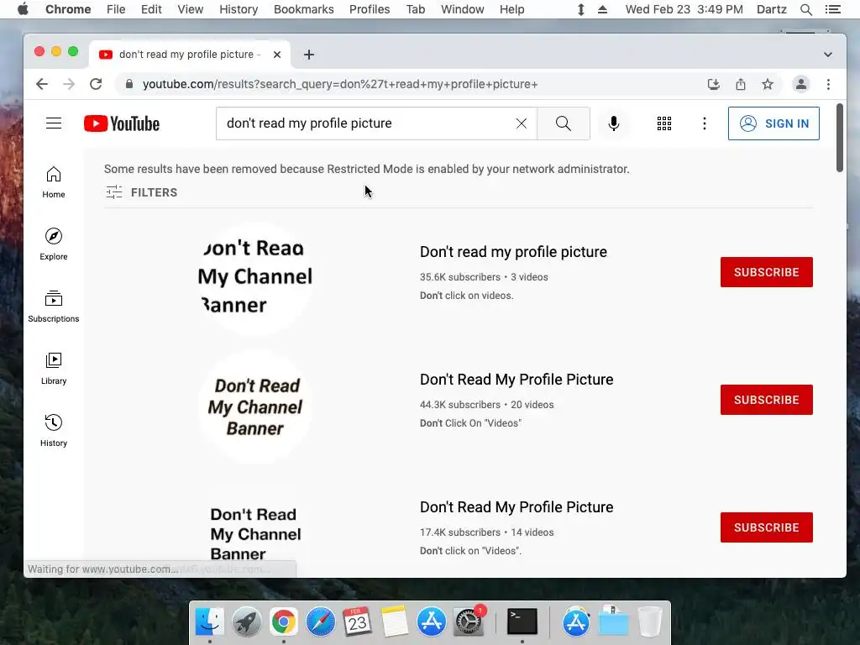The height and width of the screenshot is (645, 860).
Task: Open the Edit menu
Action: (151, 9)
